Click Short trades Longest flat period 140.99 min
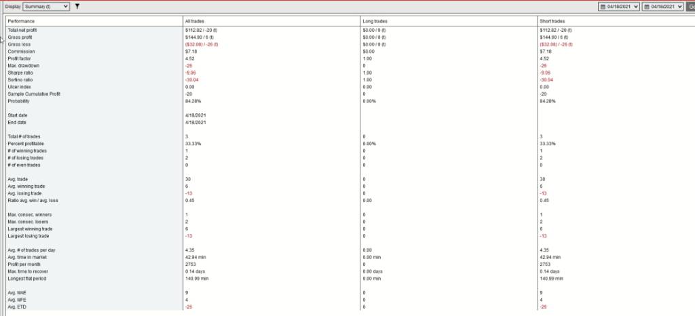This screenshot has height=316, width=695. pos(551,278)
